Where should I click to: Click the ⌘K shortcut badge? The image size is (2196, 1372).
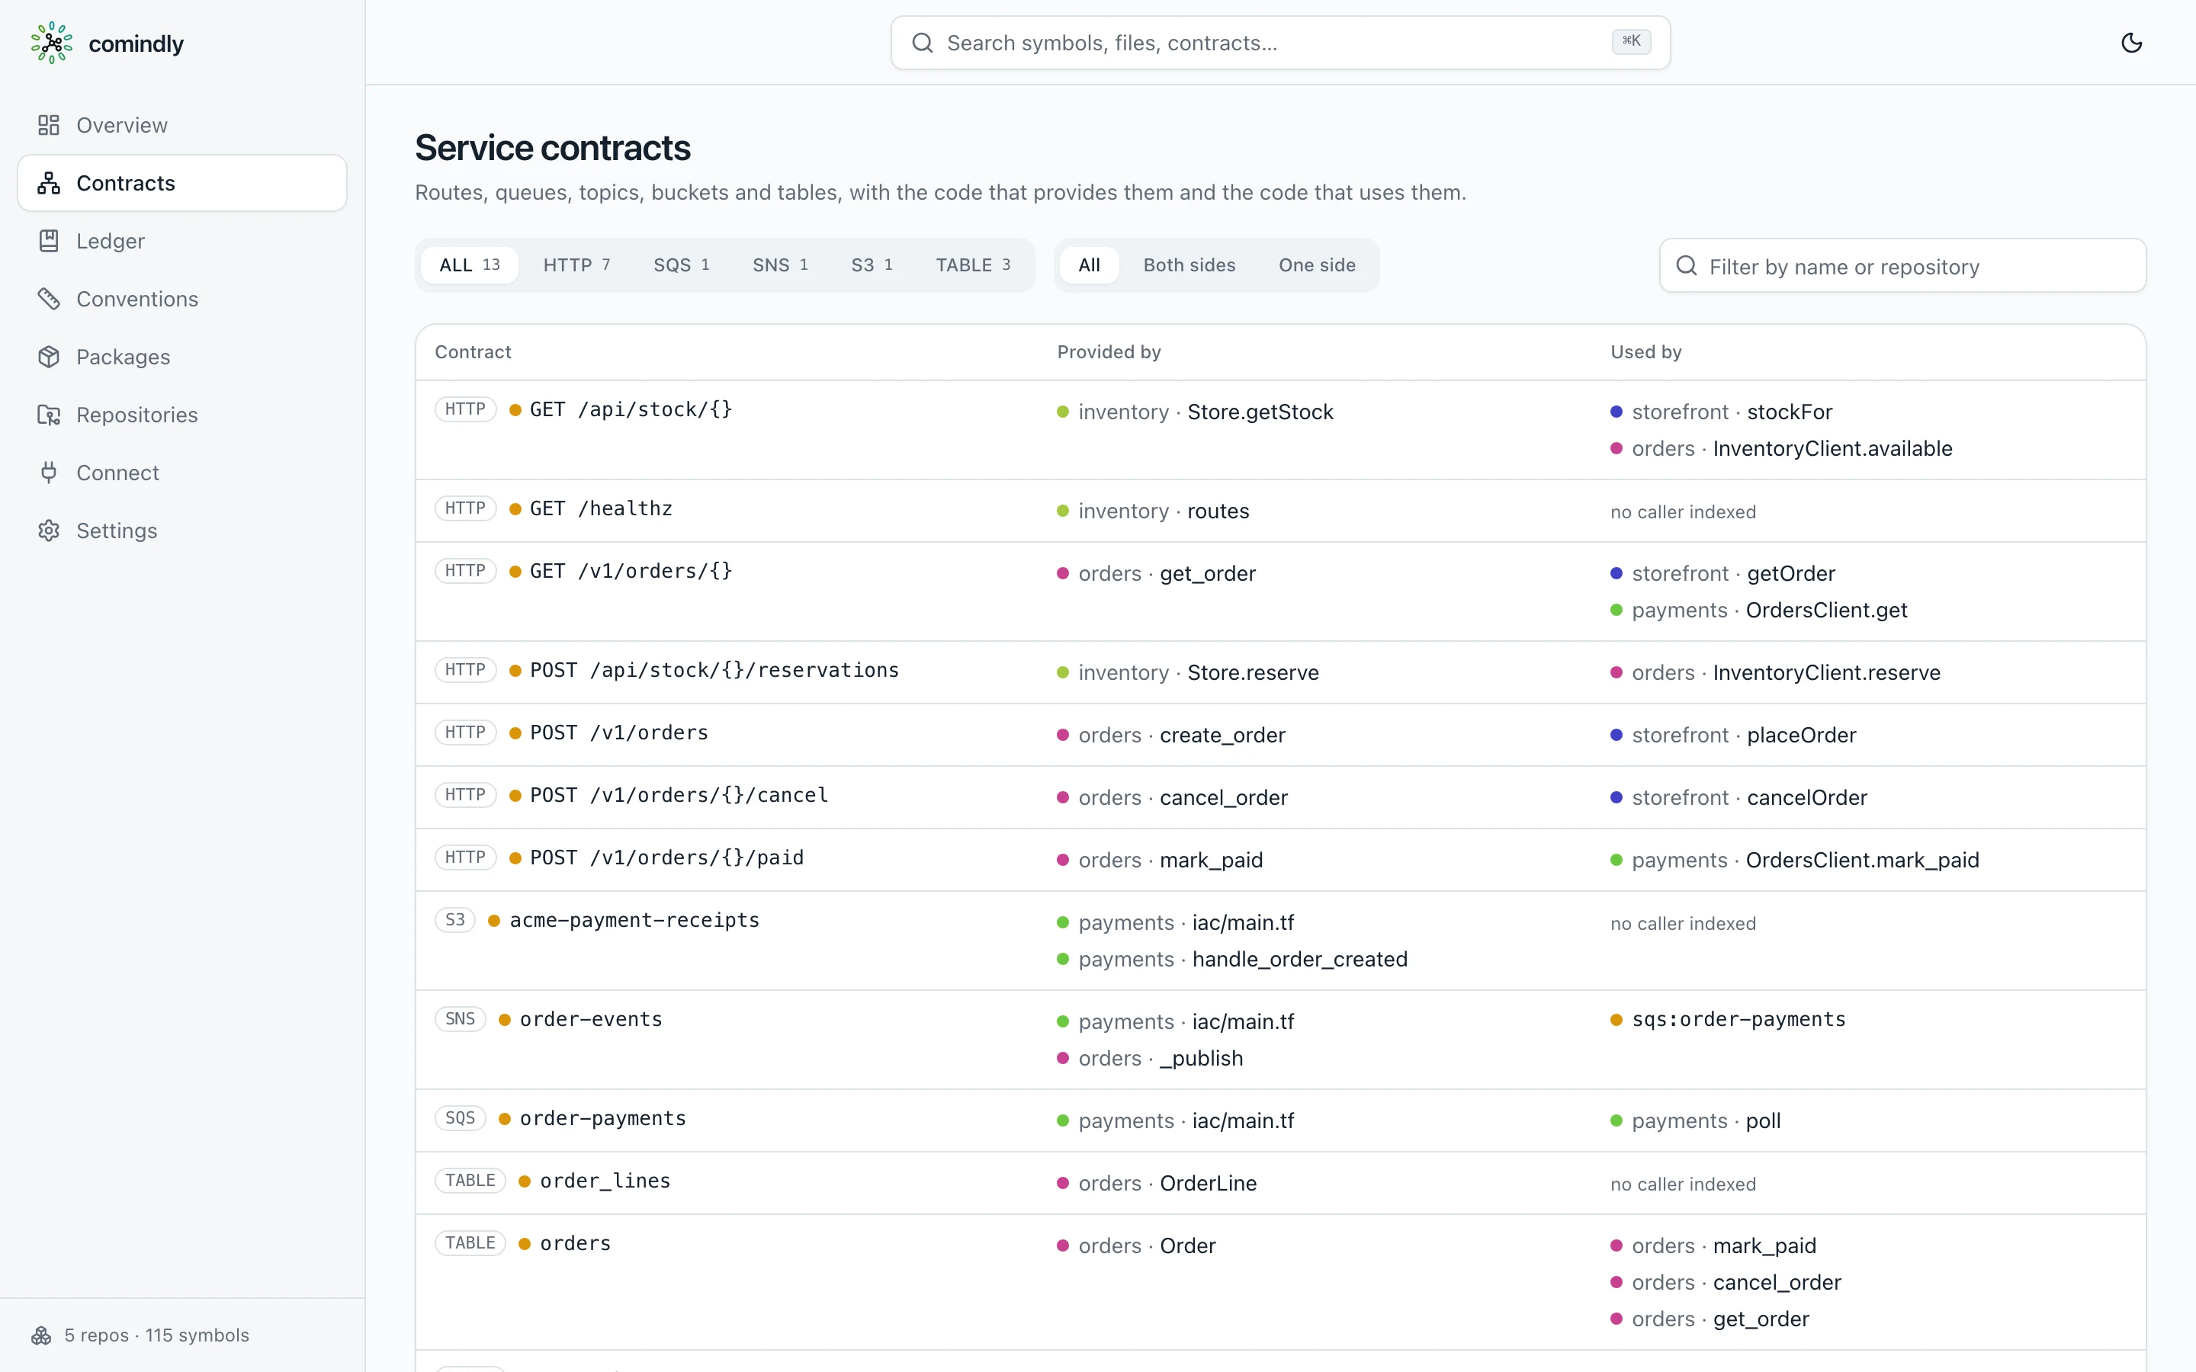(1631, 42)
